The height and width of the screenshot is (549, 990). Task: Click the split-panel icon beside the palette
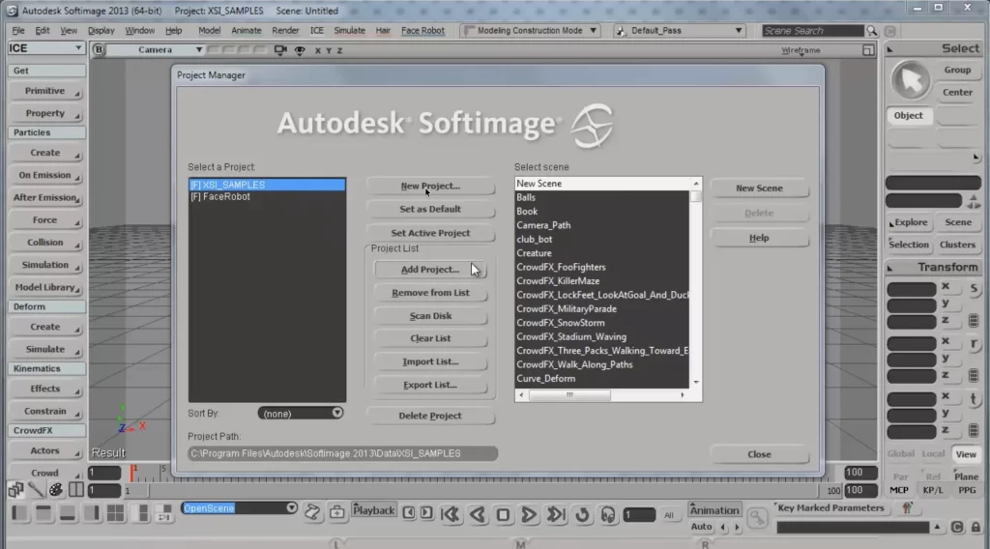(x=75, y=489)
